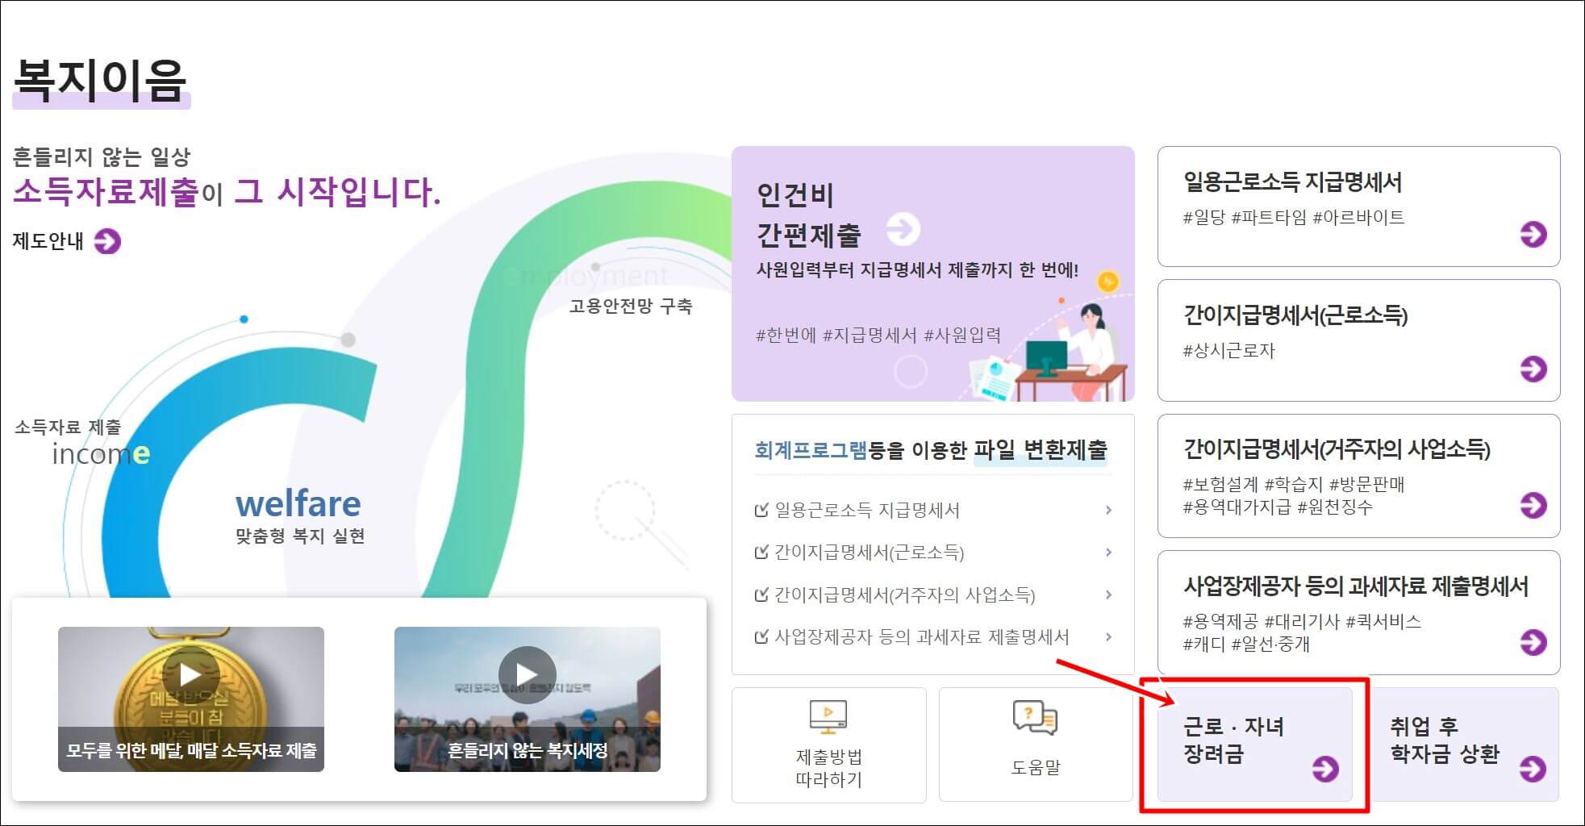Click the 소득자료제출이 그 시작입니다. headline

(x=227, y=192)
